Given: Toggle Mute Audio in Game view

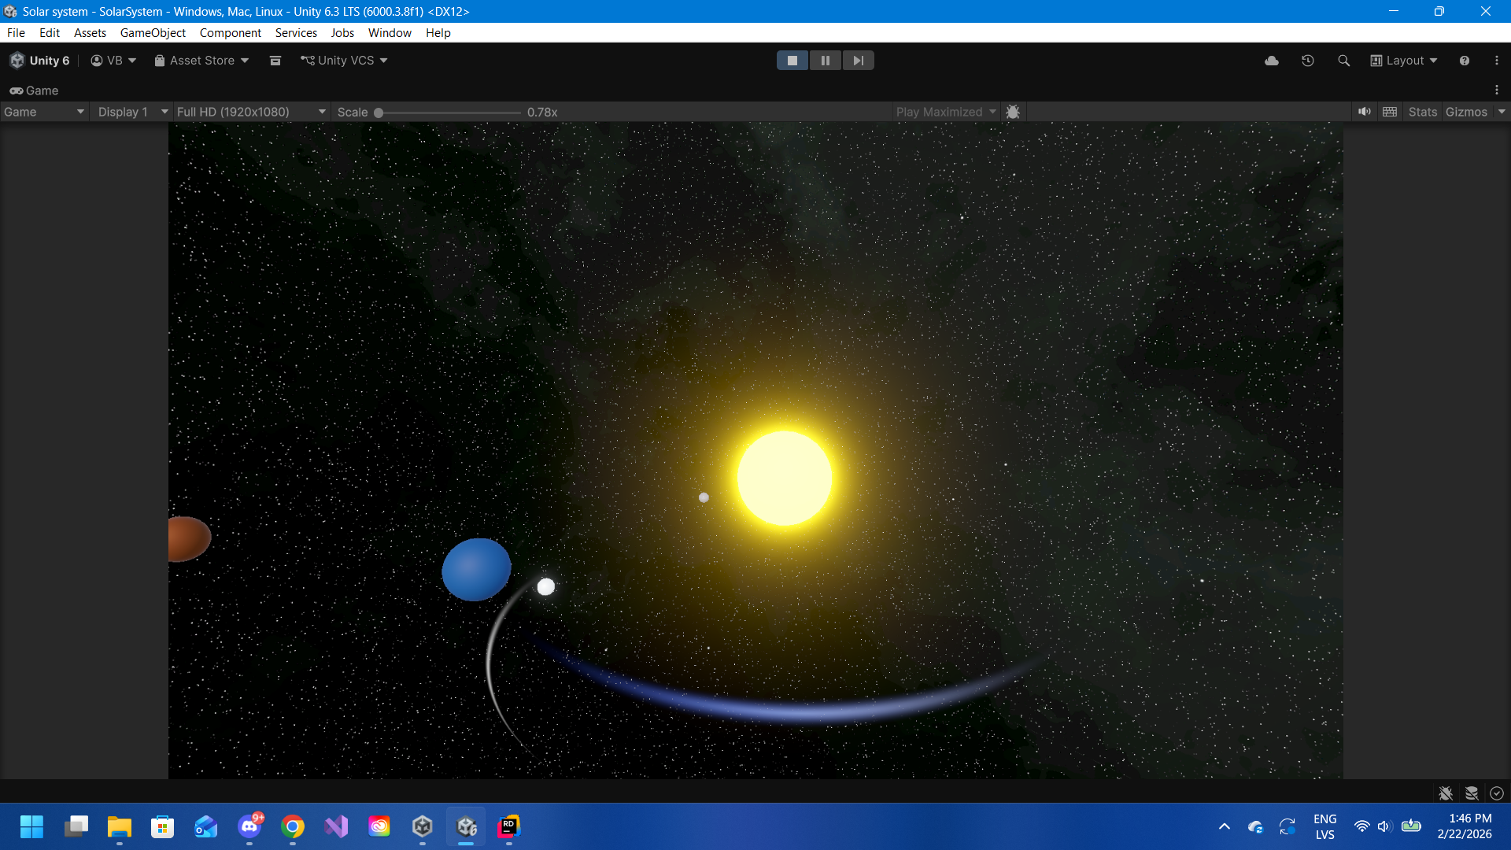Looking at the screenshot, I should pos(1364,112).
